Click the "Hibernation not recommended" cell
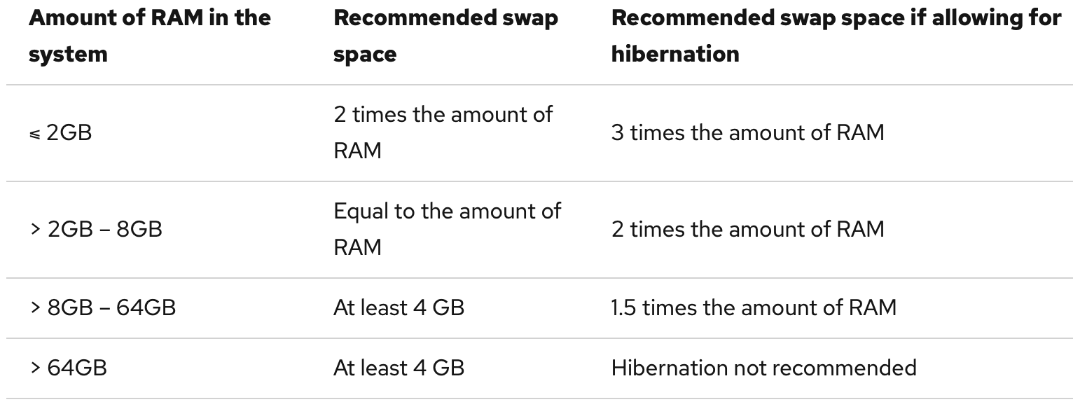This screenshot has width=1073, height=402. [x=763, y=368]
